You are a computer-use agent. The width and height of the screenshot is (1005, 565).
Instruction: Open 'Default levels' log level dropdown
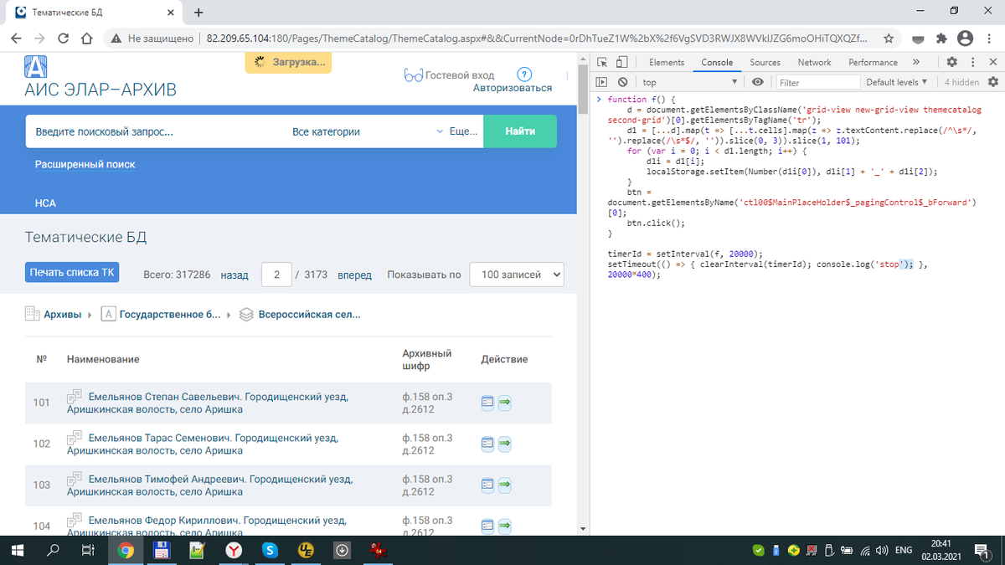click(897, 82)
